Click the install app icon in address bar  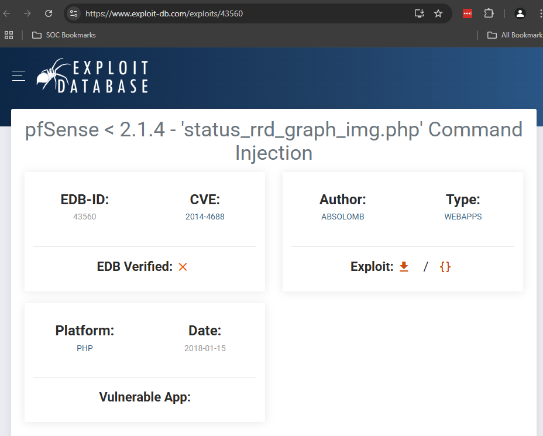tap(419, 13)
